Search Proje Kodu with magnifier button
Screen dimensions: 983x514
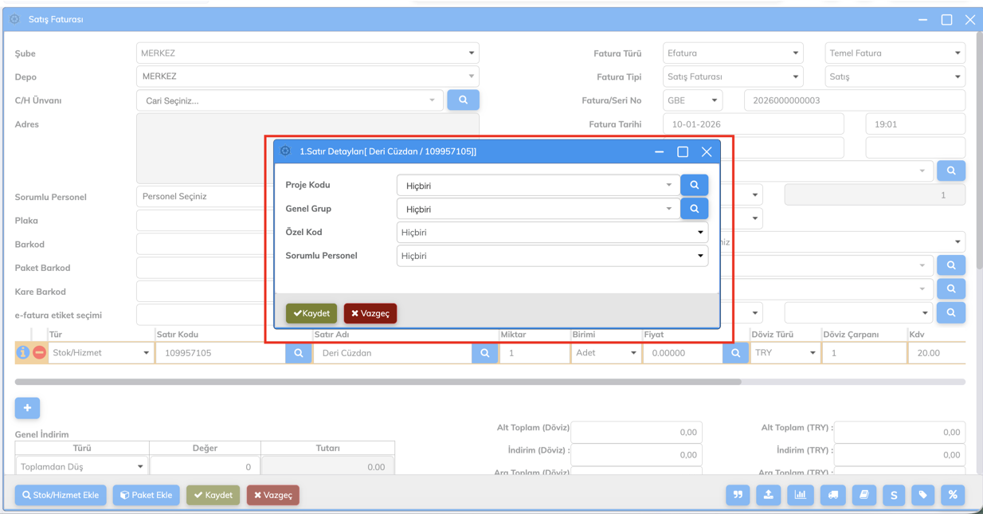[694, 185]
